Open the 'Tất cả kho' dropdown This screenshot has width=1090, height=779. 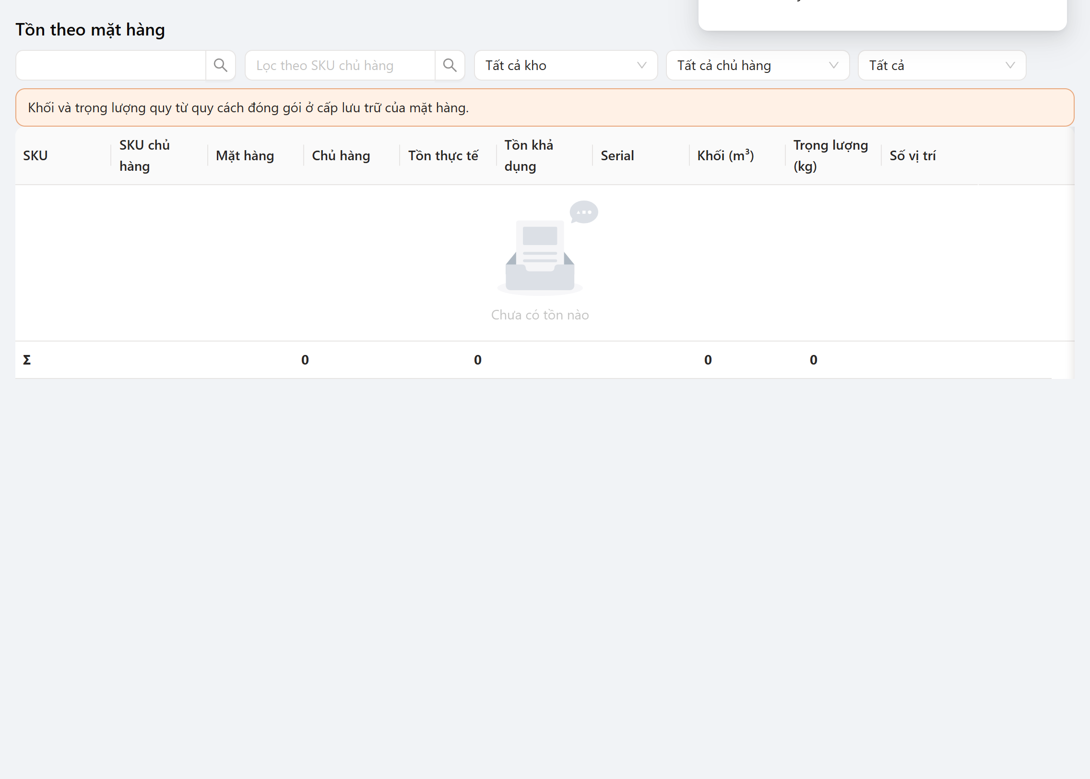coord(566,65)
